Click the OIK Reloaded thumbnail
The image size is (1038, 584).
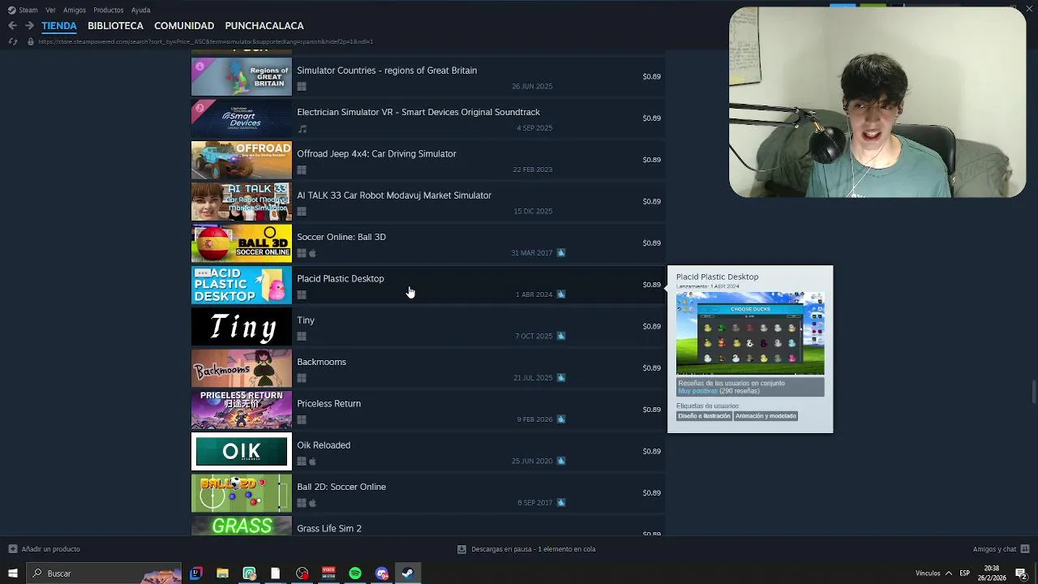pos(242,452)
